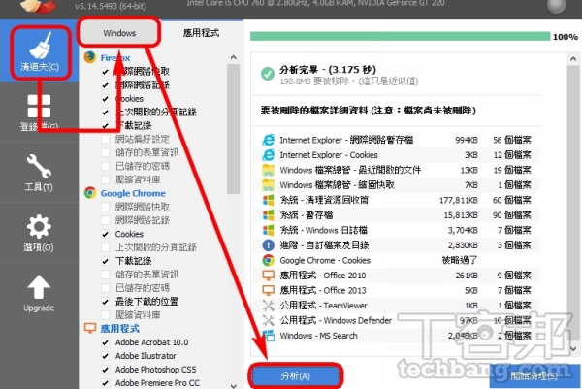Click 應用程式 - Office 2013 row text
Viewport: 582px width, 389px height.
click(323, 290)
